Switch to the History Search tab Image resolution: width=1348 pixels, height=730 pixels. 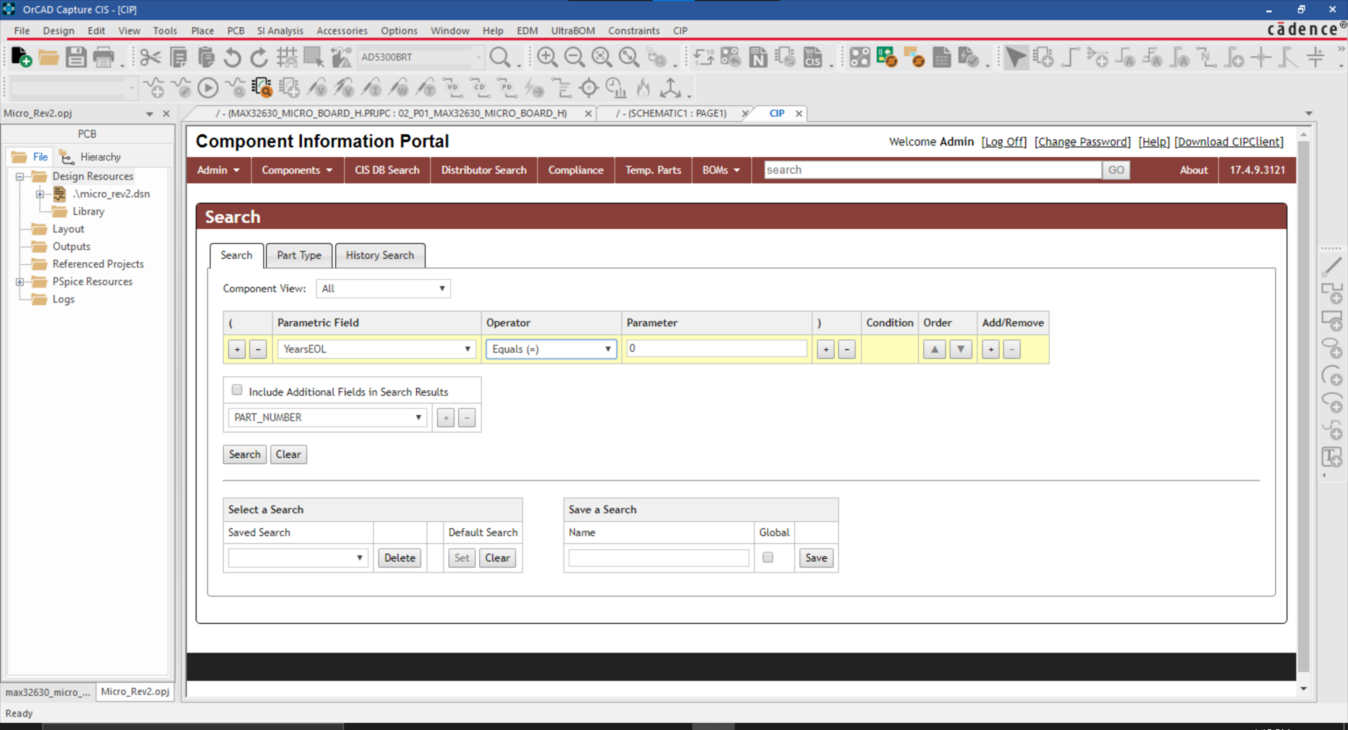[x=379, y=255]
